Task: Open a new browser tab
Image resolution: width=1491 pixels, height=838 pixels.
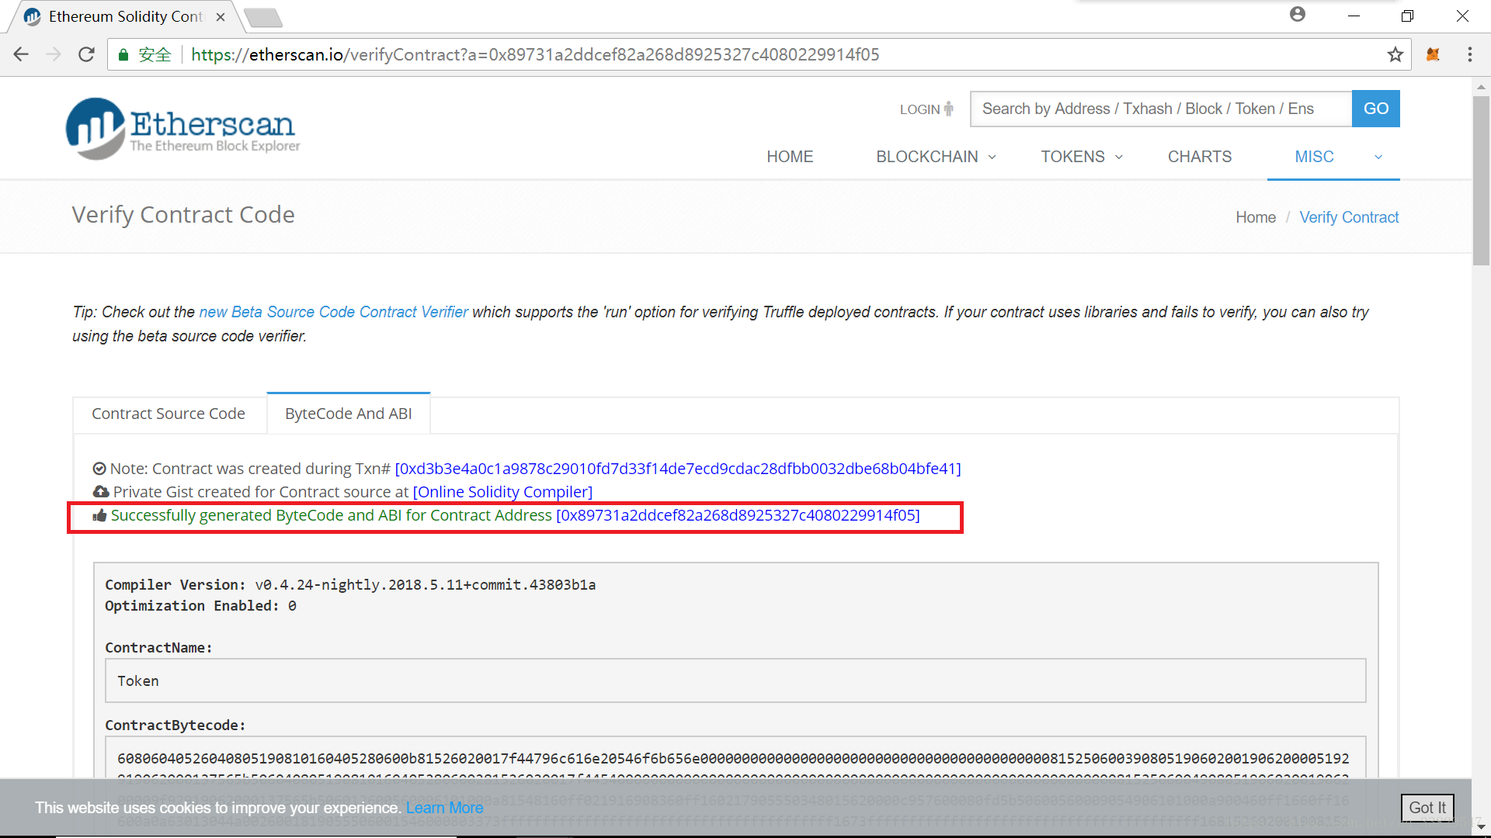Action: [263, 17]
